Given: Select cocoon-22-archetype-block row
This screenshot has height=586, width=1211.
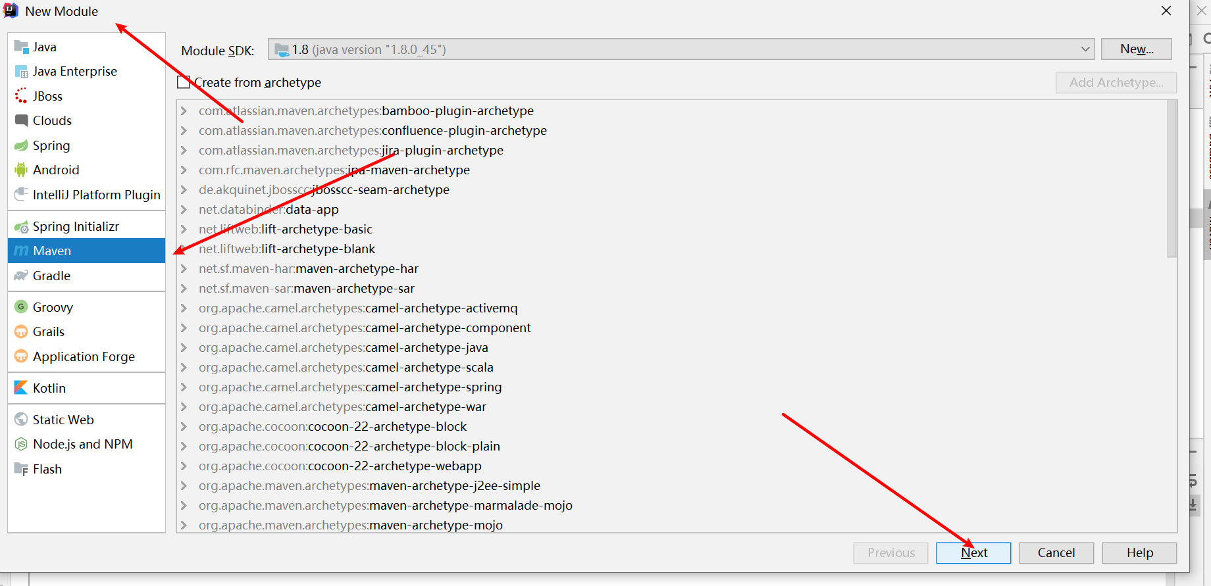Looking at the screenshot, I should (x=671, y=426).
